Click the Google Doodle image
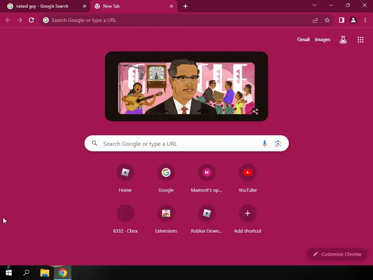The width and height of the screenshot is (373, 280). click(x=186, y=86)
